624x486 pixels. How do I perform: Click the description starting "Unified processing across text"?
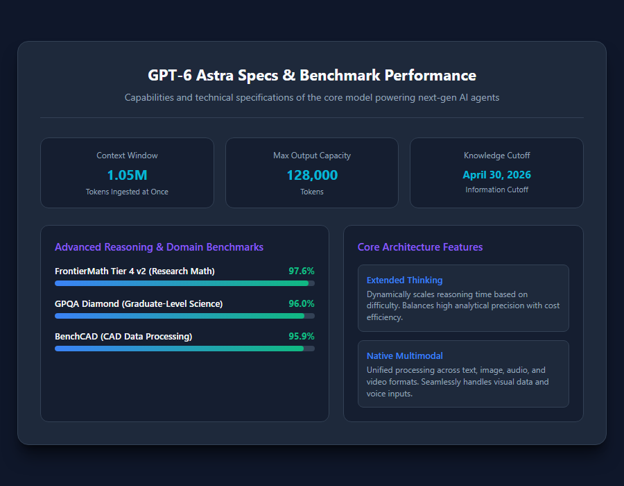tap(458, 382)
